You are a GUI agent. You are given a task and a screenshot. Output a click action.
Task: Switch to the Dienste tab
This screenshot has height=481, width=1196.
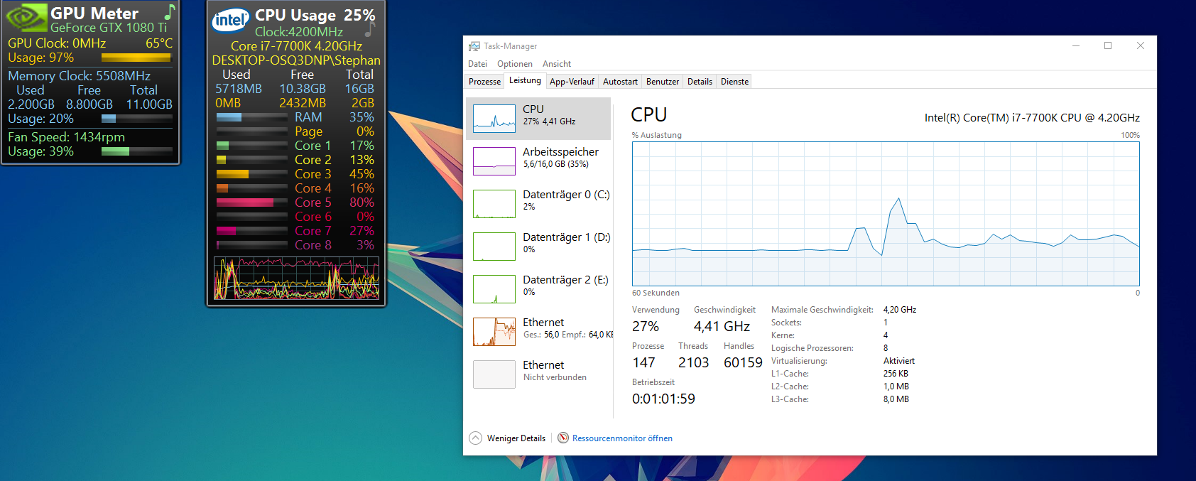tap(734, 82)
